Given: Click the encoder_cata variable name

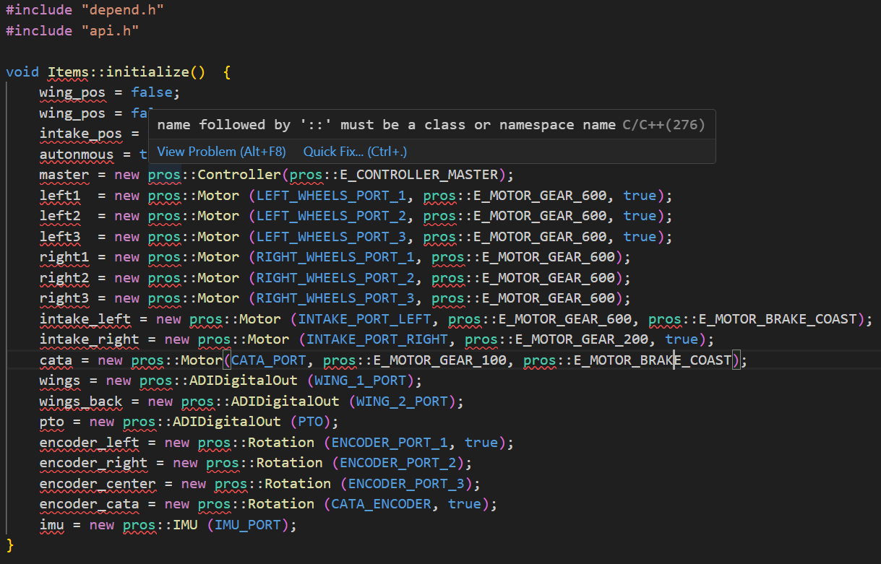Looking at the screenshot, I should [90, 504].
